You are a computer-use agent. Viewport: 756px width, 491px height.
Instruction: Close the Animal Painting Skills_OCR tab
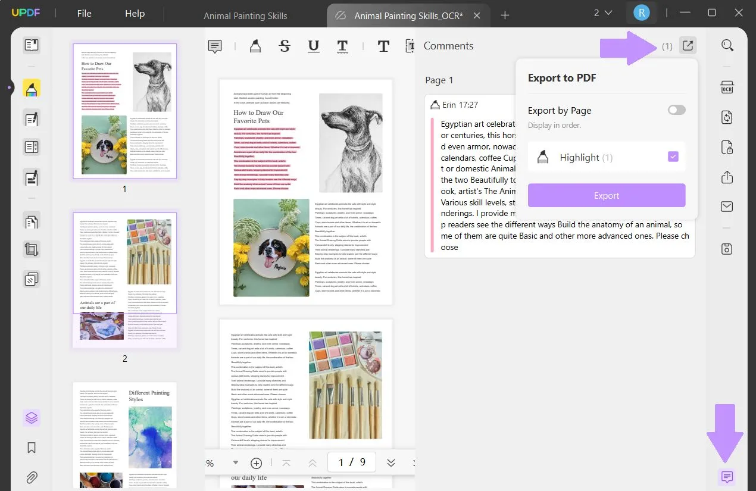(477, 15)
